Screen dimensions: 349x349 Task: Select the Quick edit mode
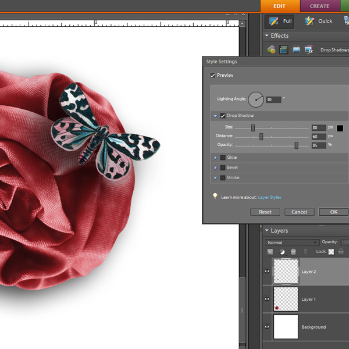[318, 22]
